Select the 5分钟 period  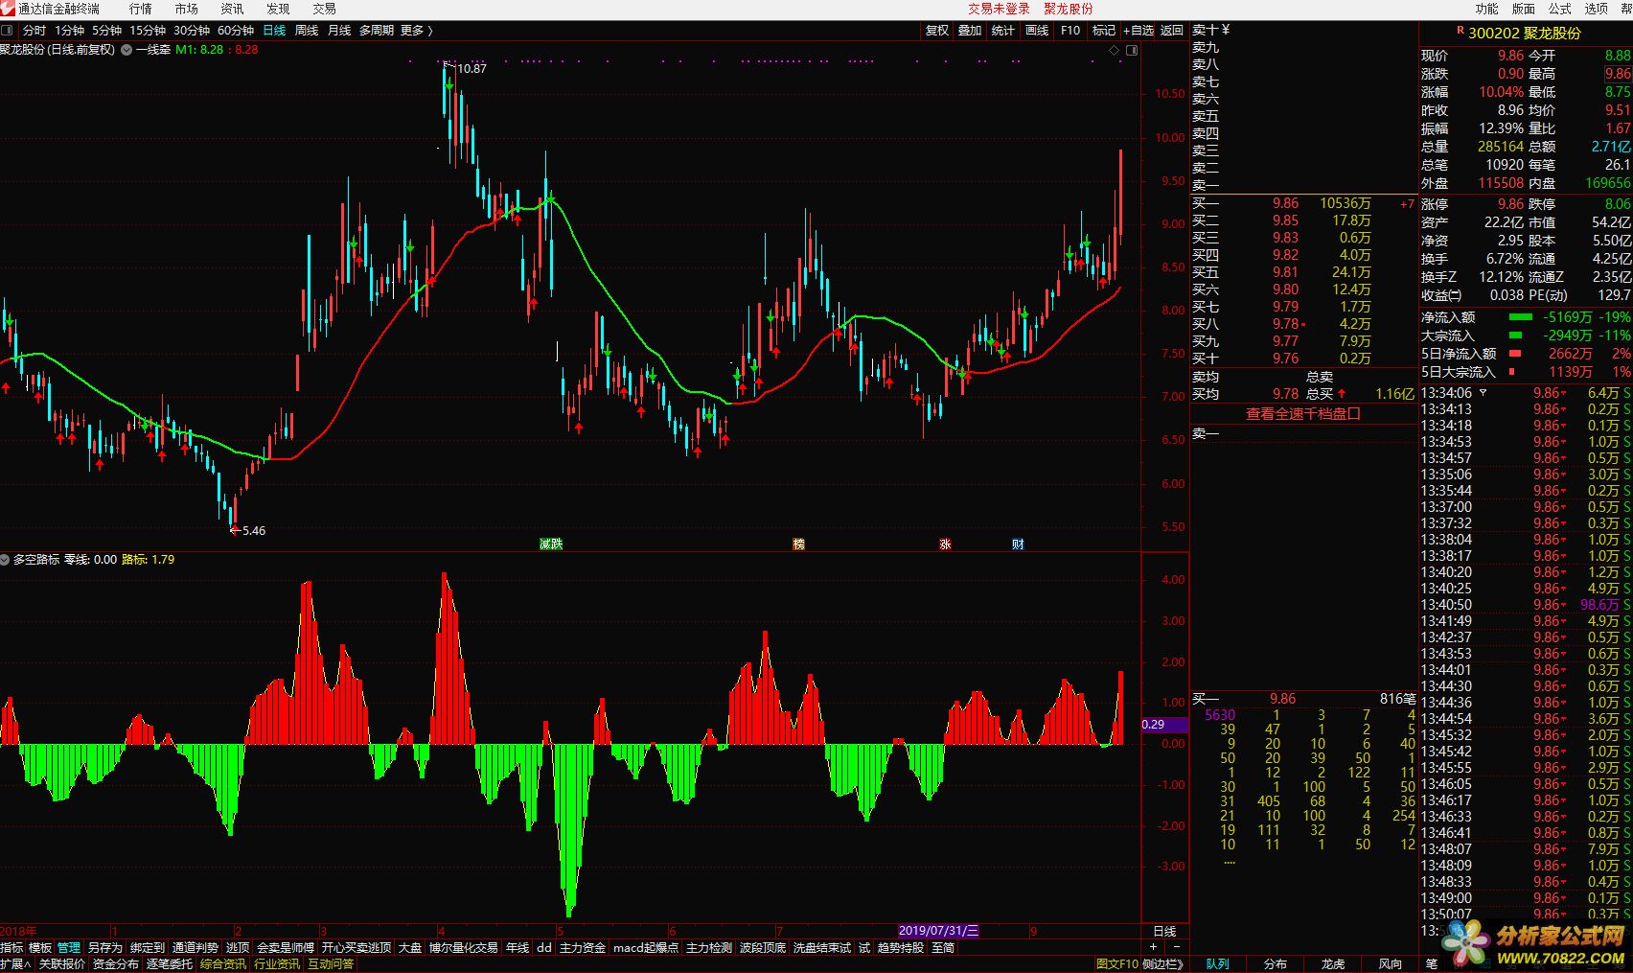[106, 31]
